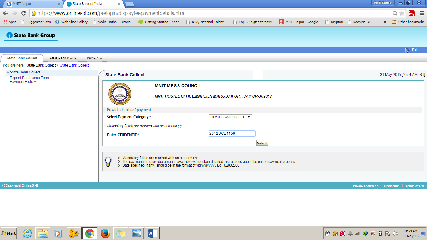Click the State Bank Group logo
This screenshot has width=427, height=240.
[x=31, y=35]
